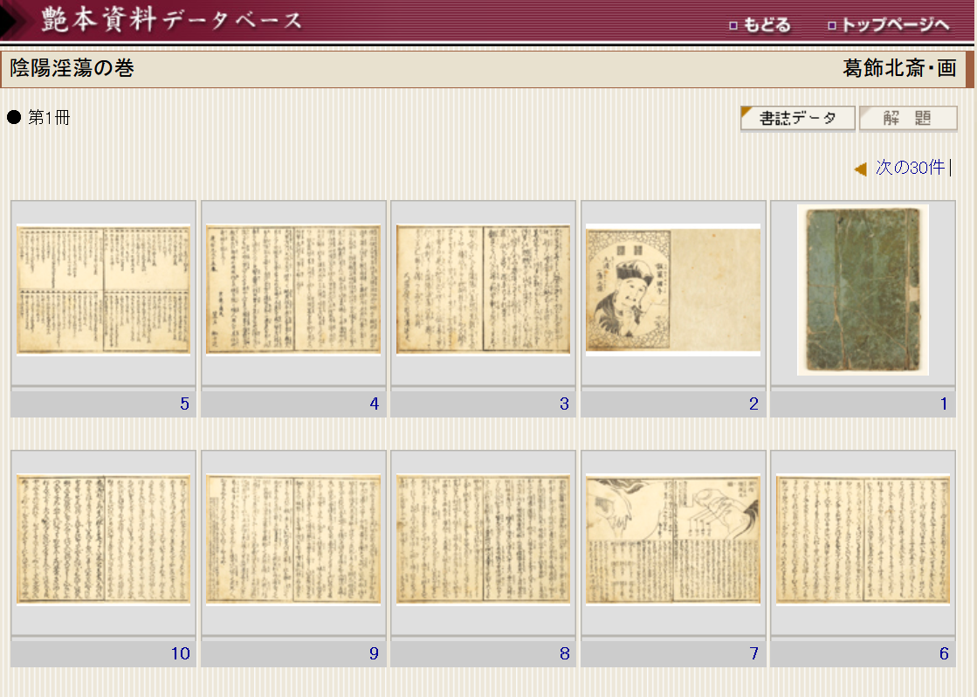Image resolution: width=977 pixels, height=697 pixels.
Task: Click page number link 8
Action: pyautogui.click(x=564, y=653)
